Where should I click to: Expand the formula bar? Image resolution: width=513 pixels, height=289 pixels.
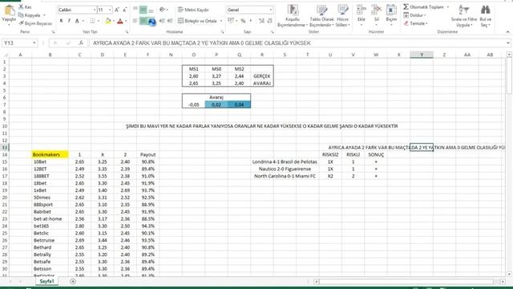507,43
